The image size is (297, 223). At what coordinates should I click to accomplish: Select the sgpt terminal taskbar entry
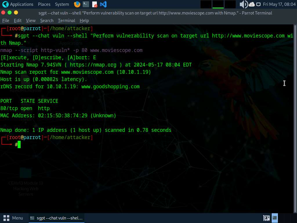pos(56,218)
